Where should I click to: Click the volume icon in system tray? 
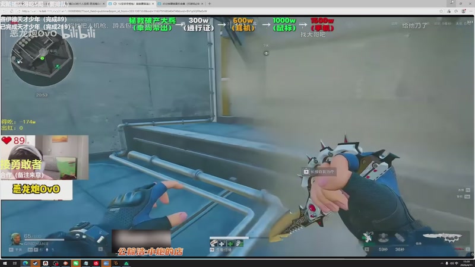pyautogui.click(x=452, y=263)
